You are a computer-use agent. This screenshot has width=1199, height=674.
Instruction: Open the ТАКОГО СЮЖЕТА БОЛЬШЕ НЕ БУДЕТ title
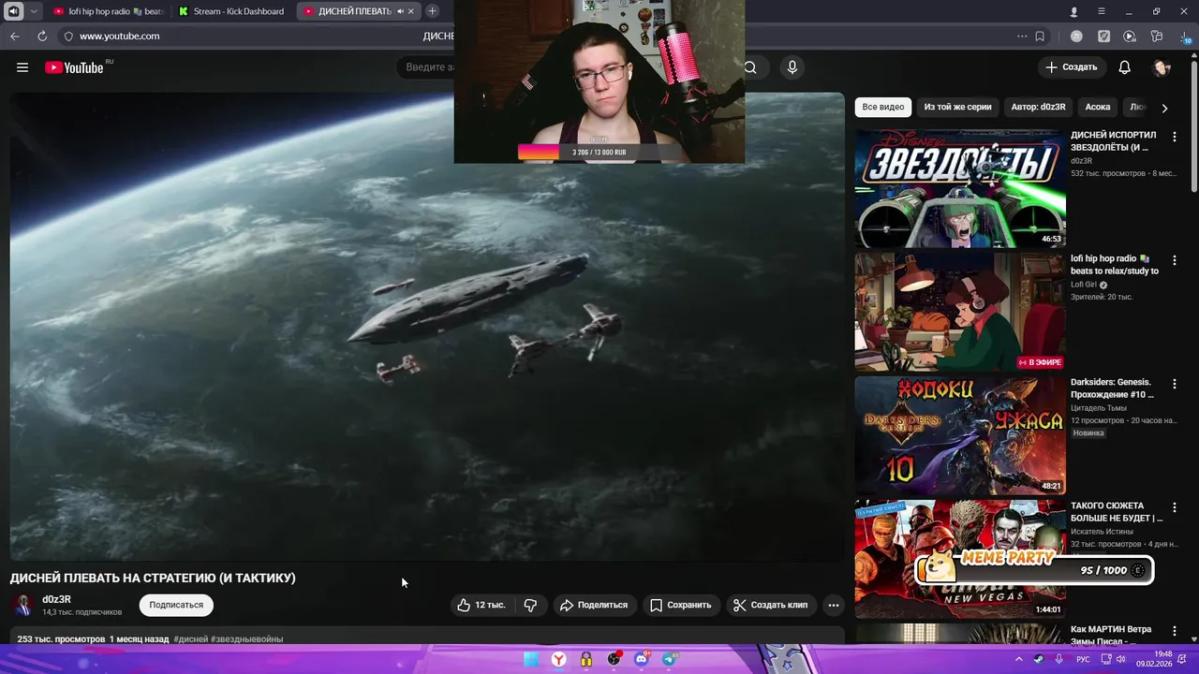1117,512
